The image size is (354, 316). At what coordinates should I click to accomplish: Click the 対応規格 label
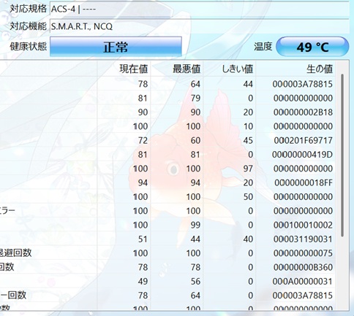28,9
